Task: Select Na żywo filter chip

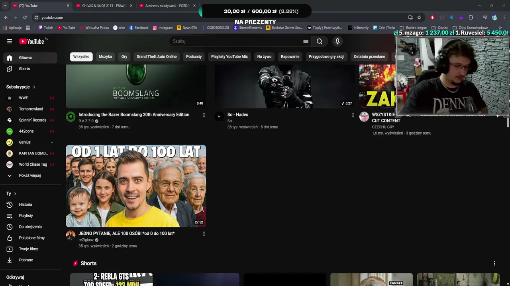Action: [264, 57]
